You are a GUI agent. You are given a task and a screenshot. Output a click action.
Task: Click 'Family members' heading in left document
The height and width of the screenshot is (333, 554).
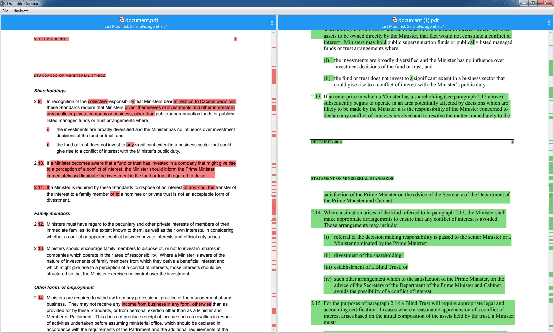52,213
